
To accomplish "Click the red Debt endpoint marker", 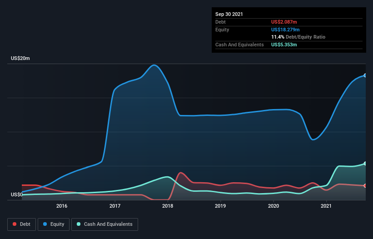I will (x=365, y=185).
